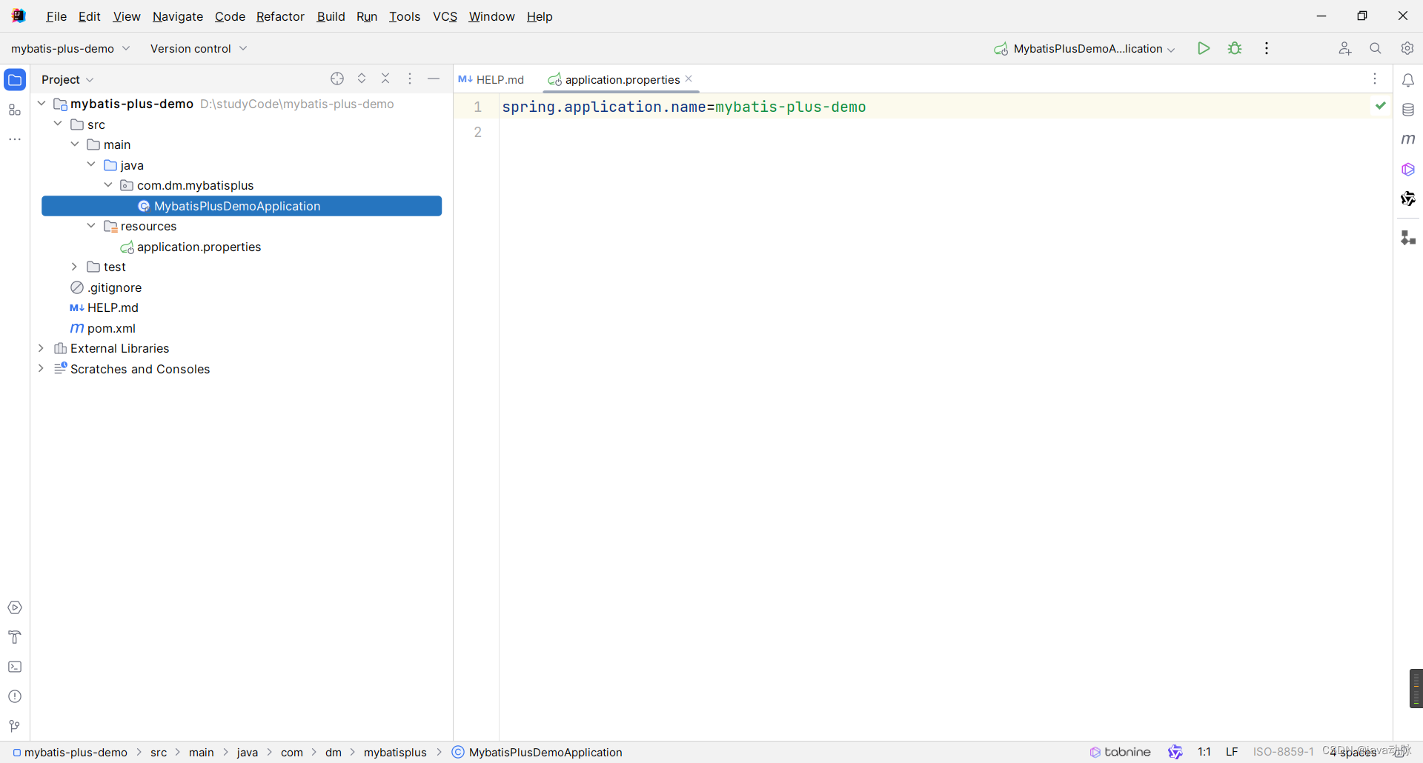Click the Debug bug icon

click(x=1235, y=48)
